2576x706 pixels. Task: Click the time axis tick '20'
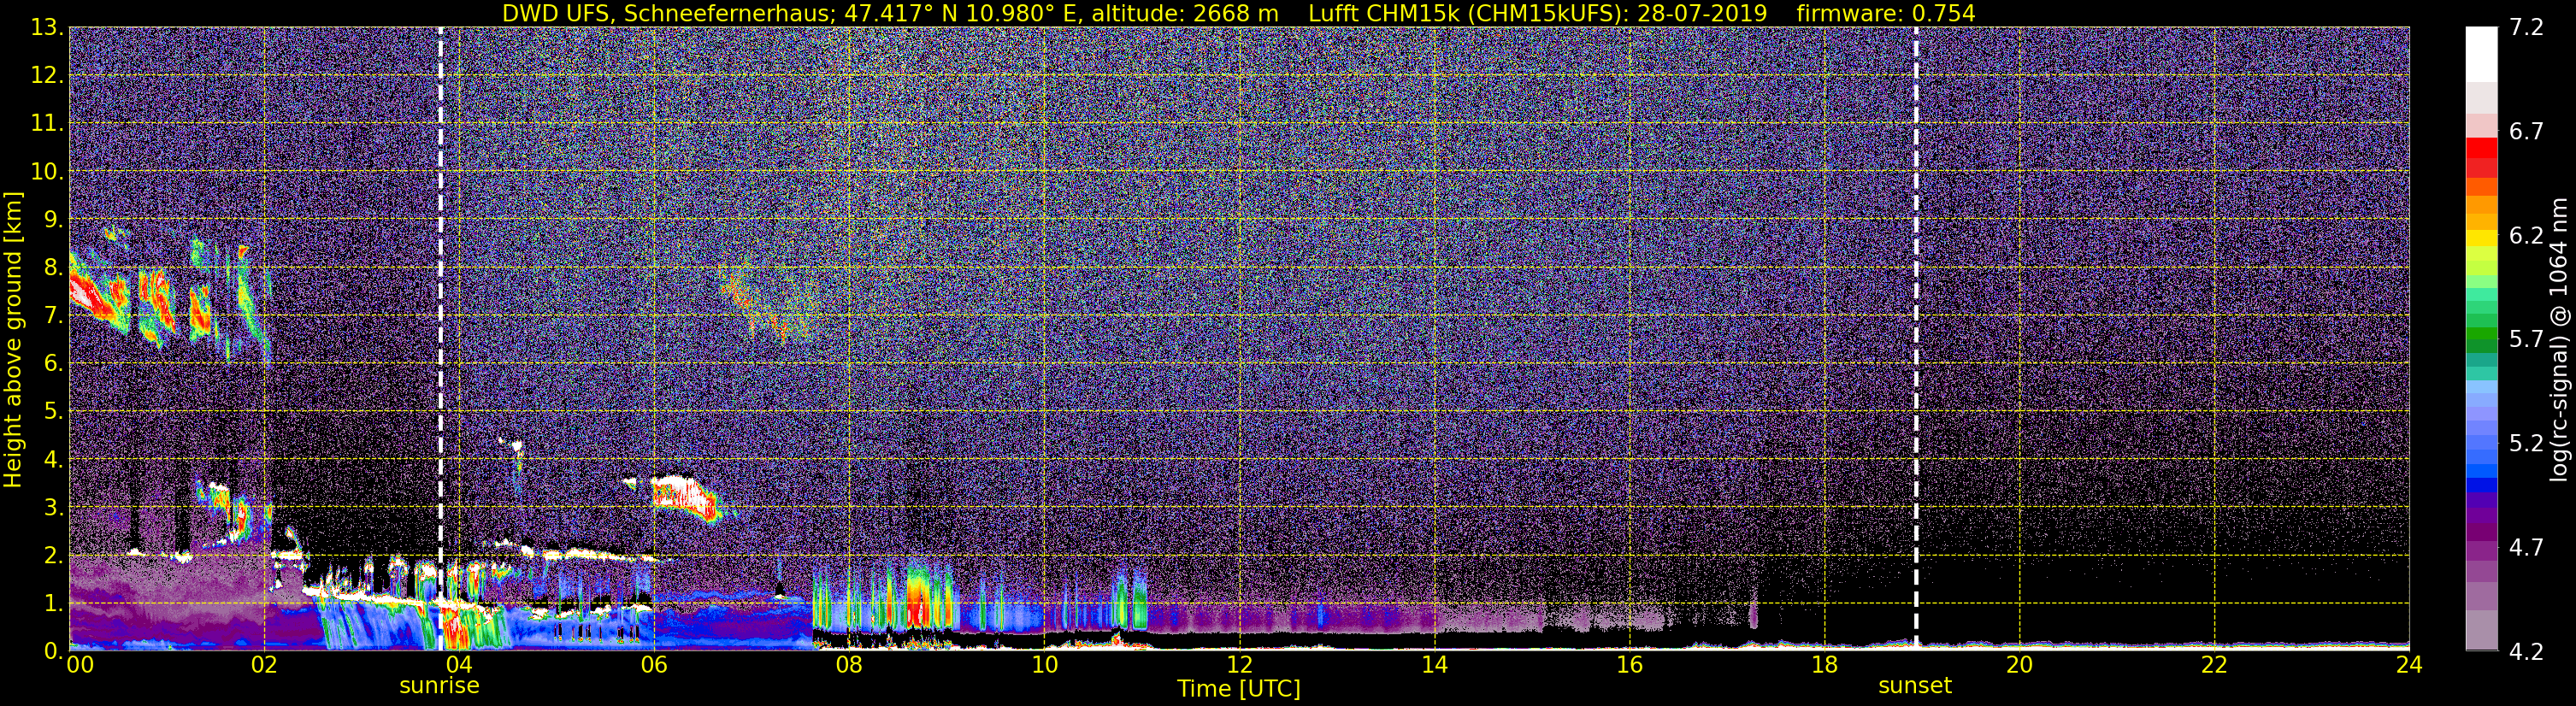(x=2019, y=665)
